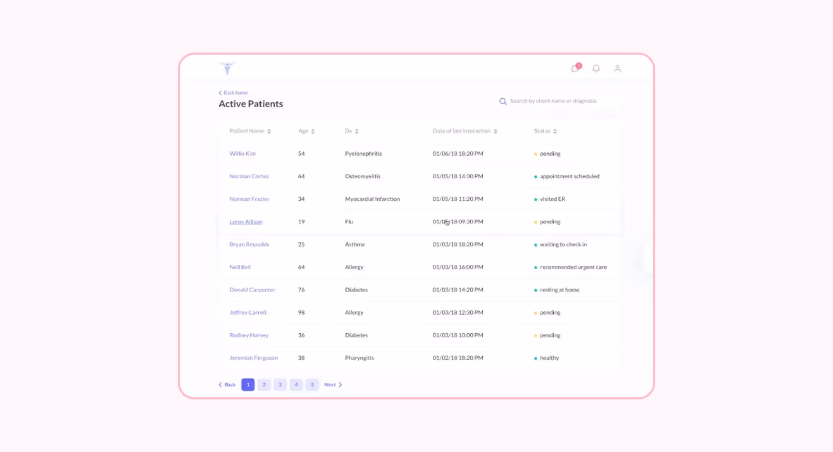
Task: Open the notifications bell icon
Action: (596, 68)
